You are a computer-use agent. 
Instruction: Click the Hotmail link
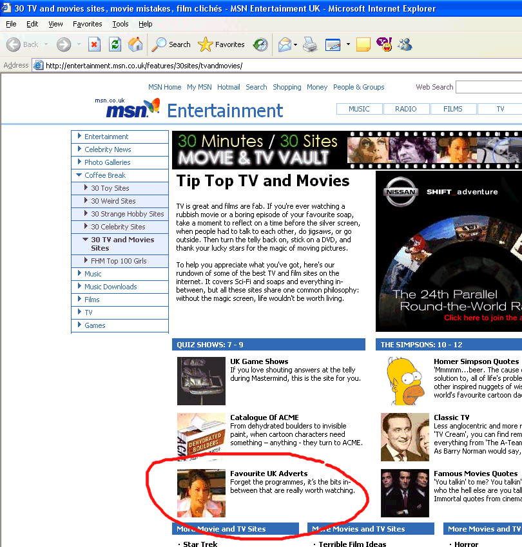click(x=228, y=87)
